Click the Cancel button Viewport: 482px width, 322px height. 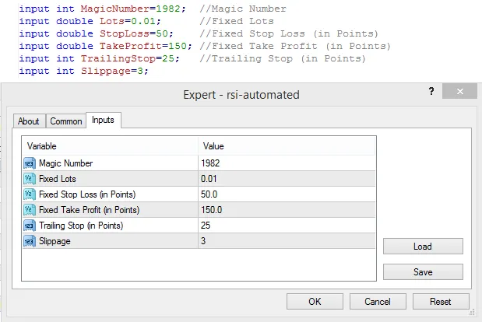pyautogui.click(x=378, y=302)
